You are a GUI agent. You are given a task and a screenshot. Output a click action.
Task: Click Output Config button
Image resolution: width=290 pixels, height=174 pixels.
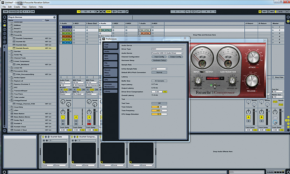[x=175, y=57]
